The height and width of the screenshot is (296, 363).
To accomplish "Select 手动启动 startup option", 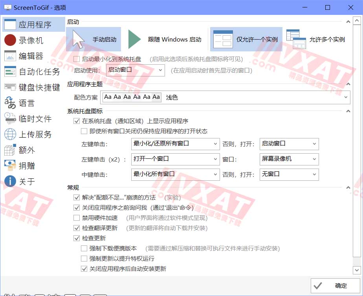I will (x=93, y=39).
